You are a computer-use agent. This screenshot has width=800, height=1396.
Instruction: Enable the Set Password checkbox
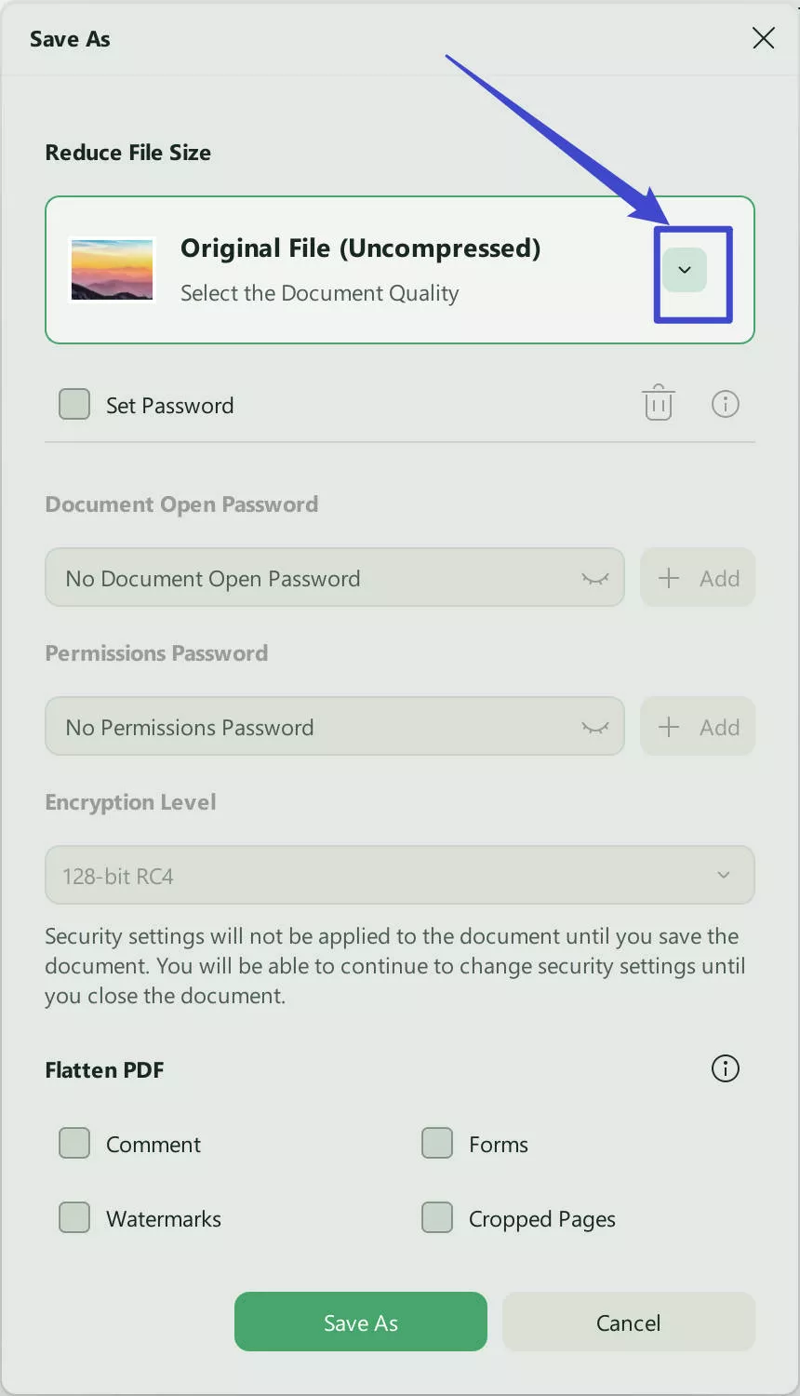[74, 405]
